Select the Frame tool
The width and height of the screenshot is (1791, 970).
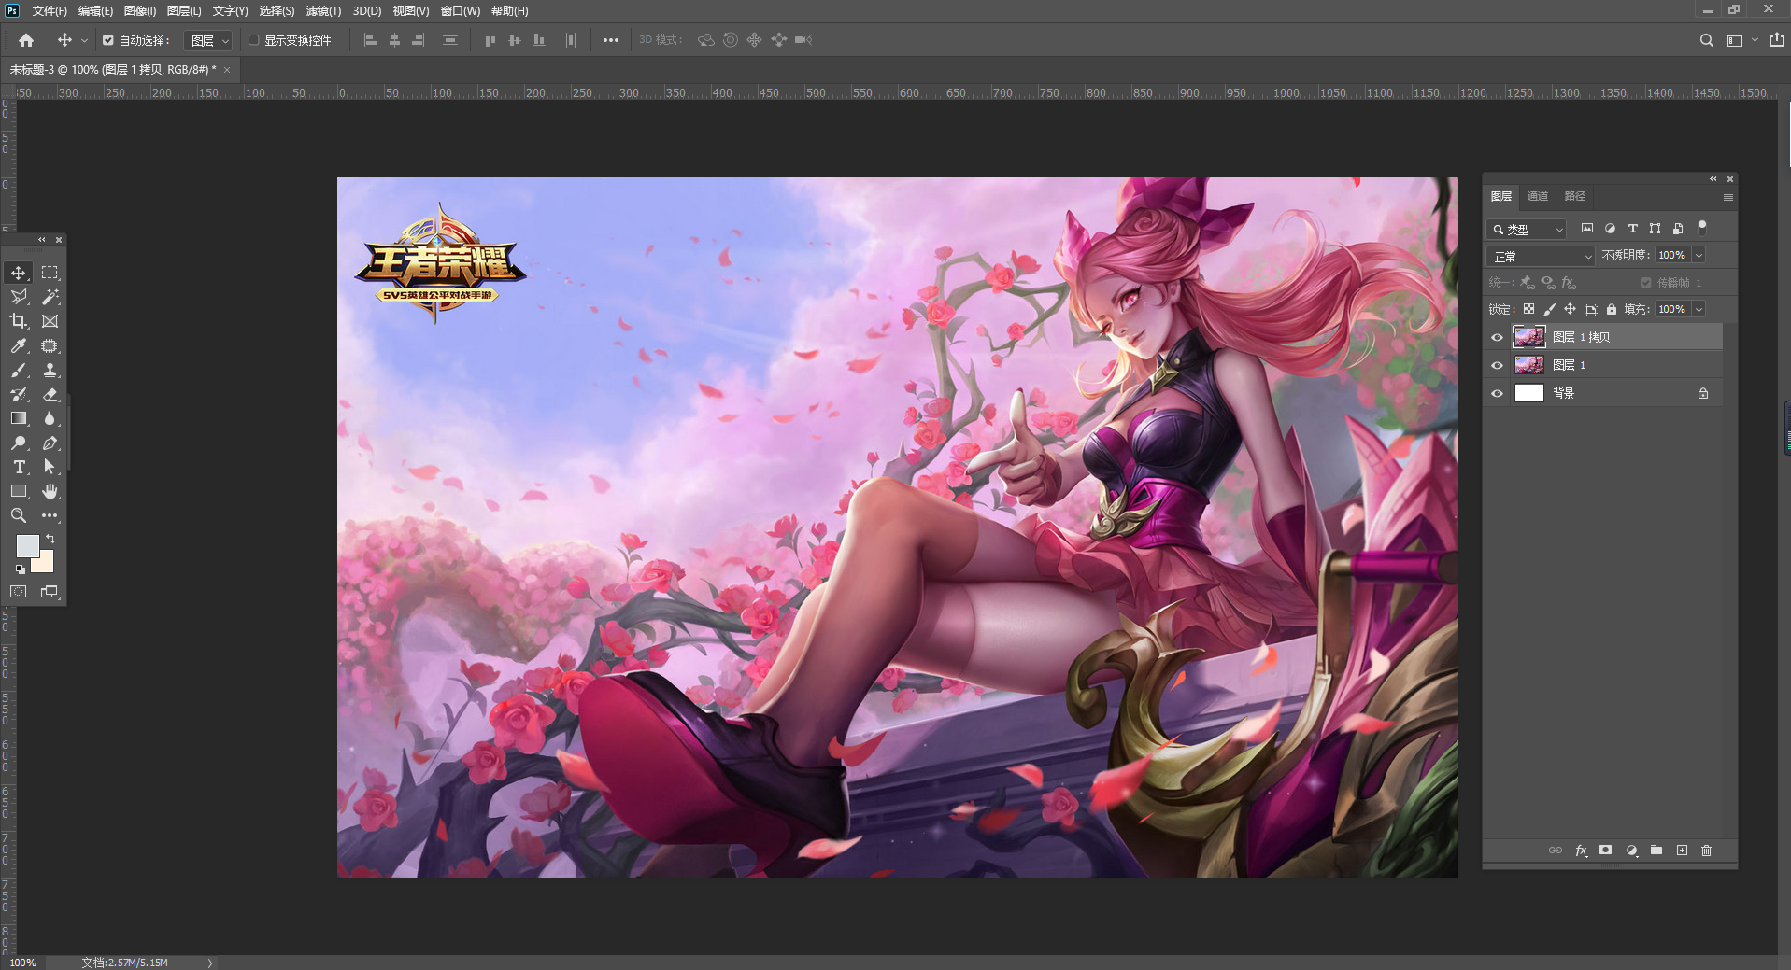(50, 321)
